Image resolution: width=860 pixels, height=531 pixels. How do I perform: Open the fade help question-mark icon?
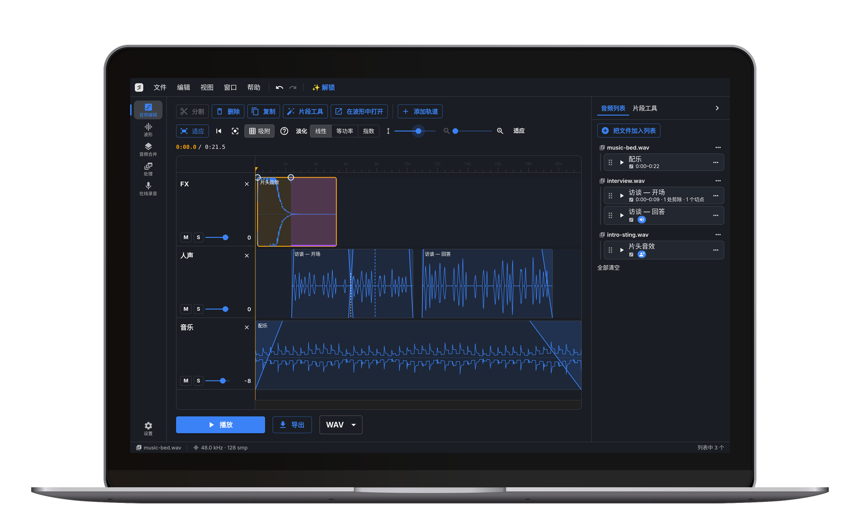[284, 131]
